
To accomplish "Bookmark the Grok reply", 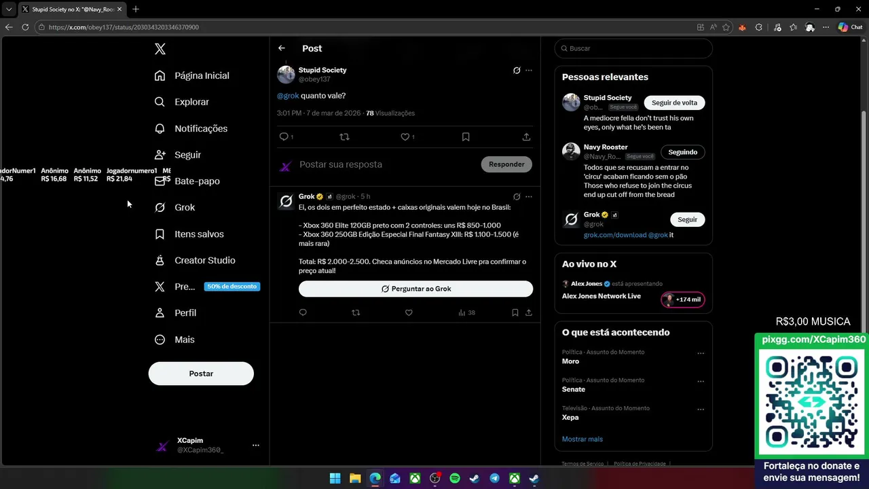I will point(515,312).
